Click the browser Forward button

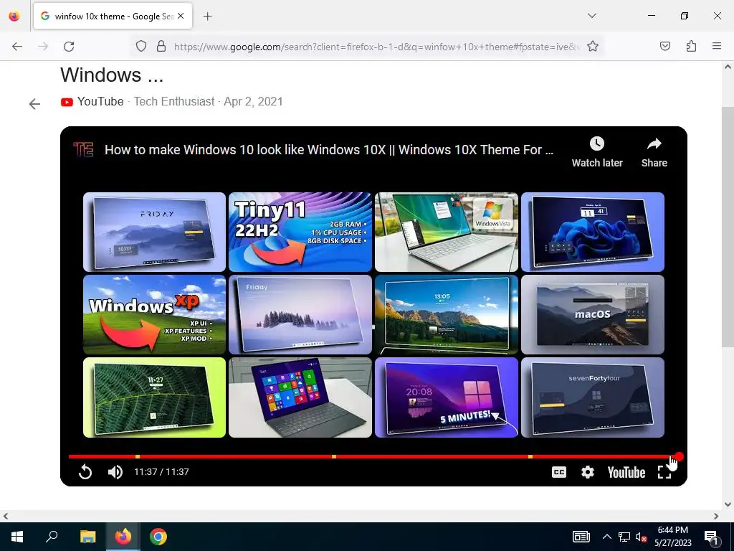43,46
